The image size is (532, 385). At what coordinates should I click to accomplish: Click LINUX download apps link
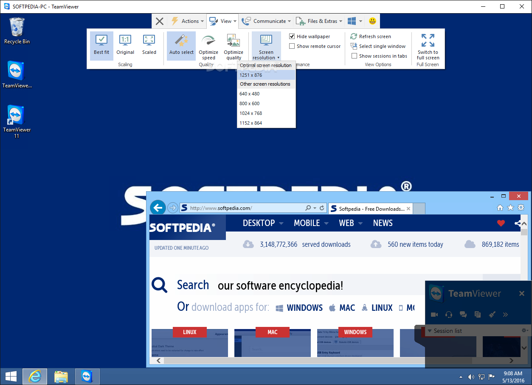[377, 308]
